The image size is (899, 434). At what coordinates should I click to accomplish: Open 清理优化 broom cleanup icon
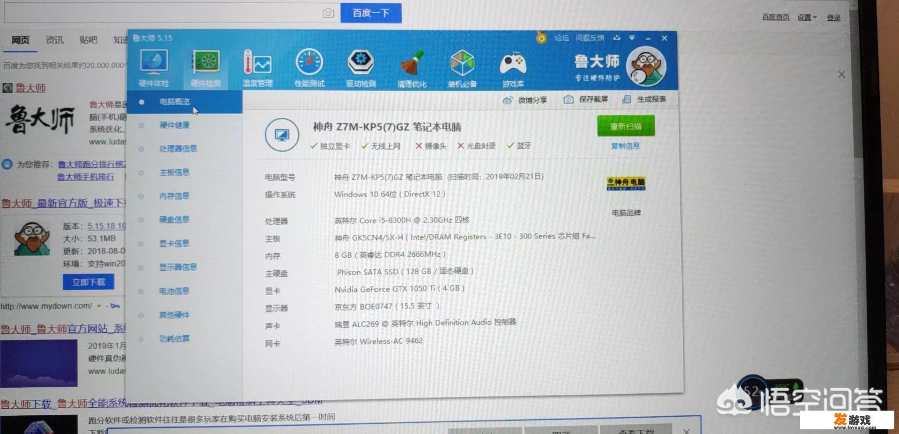click(x=412, y=69)
